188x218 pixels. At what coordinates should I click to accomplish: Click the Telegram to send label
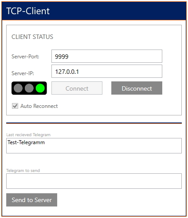(23, 171)
